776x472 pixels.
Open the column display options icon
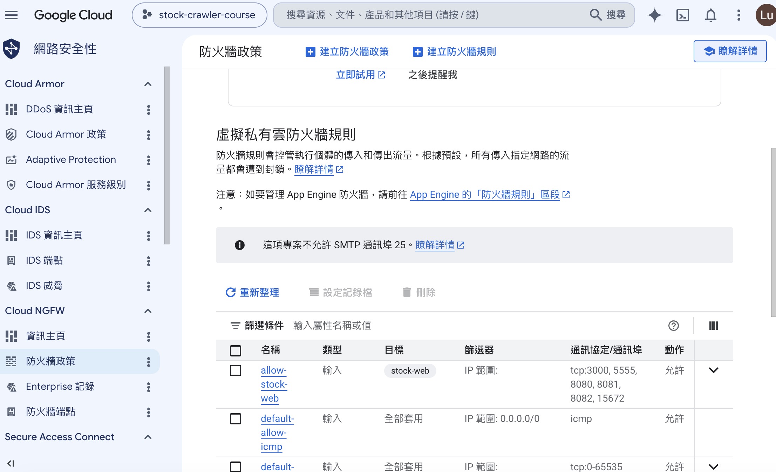pos(713,326)
